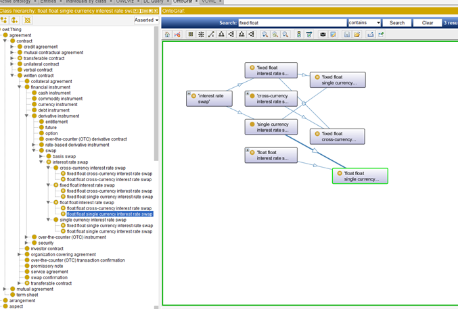The image size is (458, 309).
Task: Switch to the DL Query tab
Action: pos(153,1)
